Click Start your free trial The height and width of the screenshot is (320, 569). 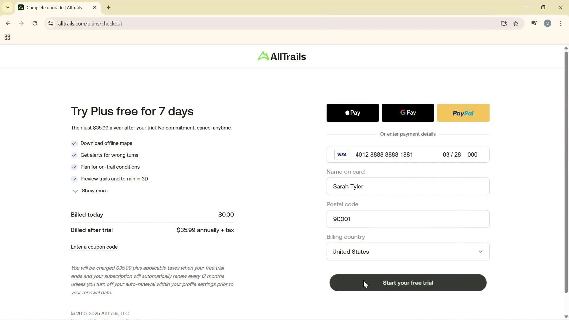click(x=408, y=282)
